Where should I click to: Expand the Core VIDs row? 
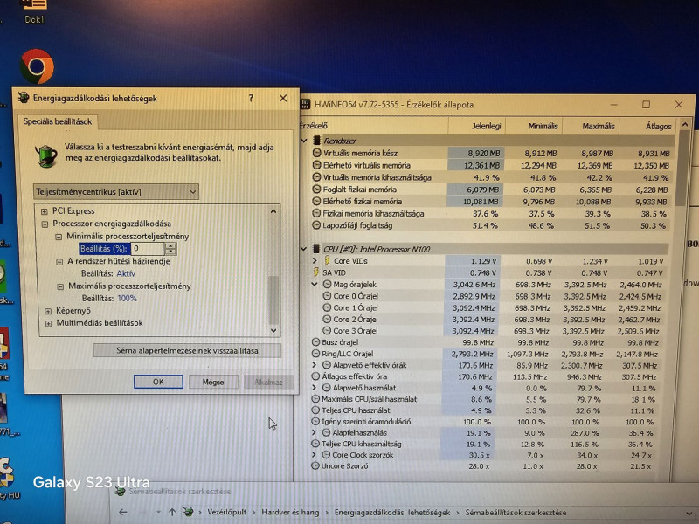(315, 260)
